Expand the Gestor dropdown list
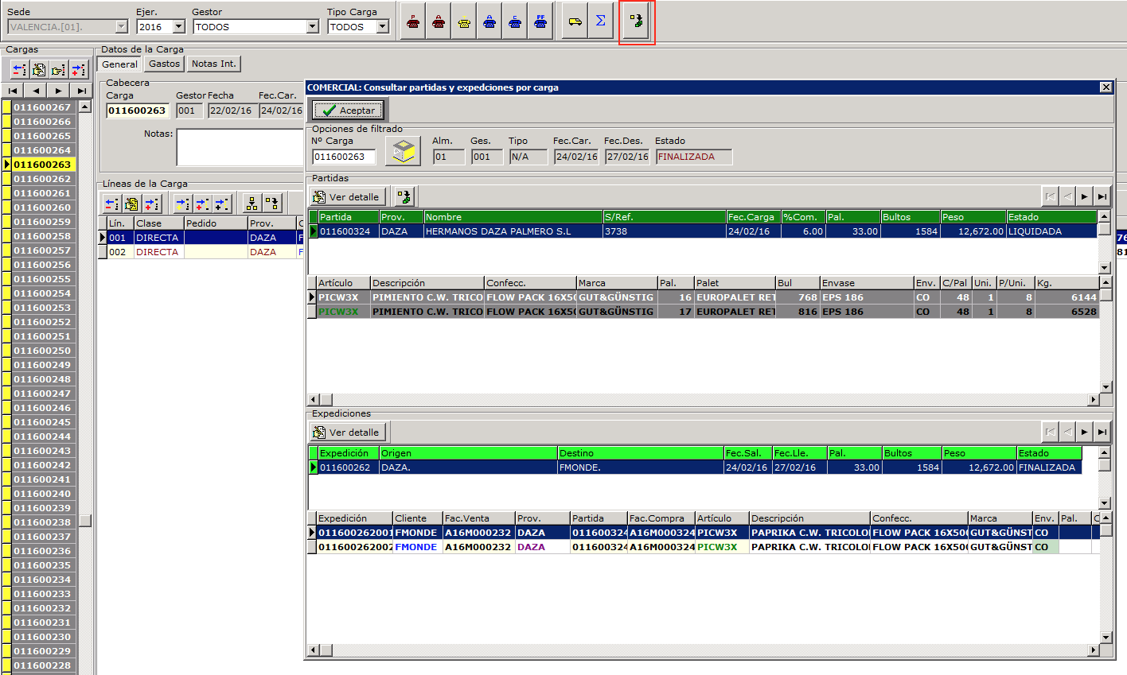Image resolution: width=1127 pixels, height=675 pixels. 312,27
